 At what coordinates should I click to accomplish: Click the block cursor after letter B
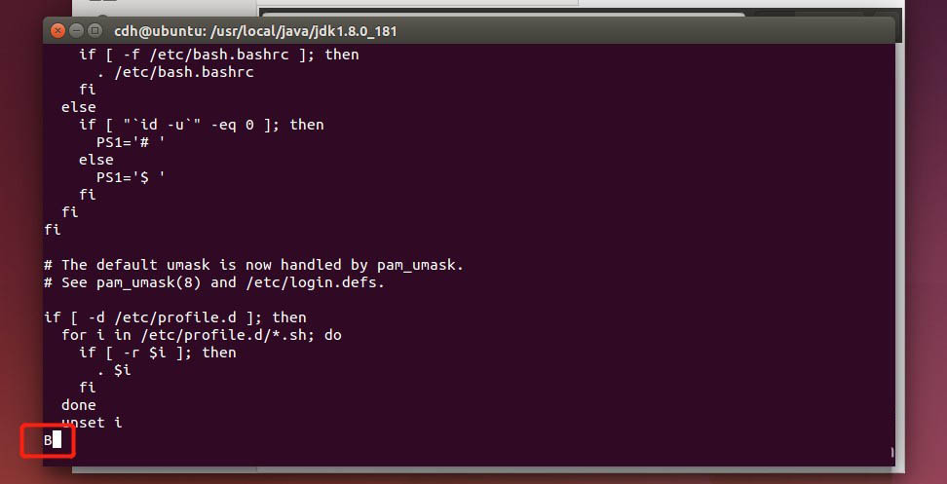(x=57, y=440)
